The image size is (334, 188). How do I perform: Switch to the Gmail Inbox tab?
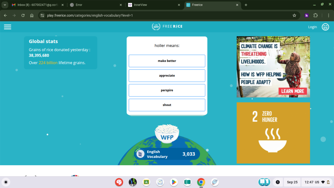(38, 5)
